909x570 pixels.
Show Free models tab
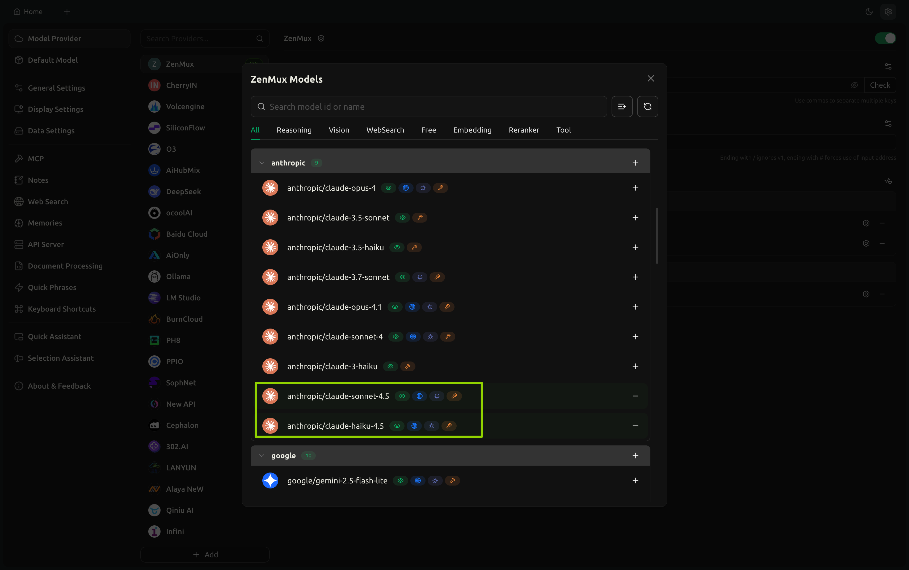pyautogui.click(x=428, y=130)
